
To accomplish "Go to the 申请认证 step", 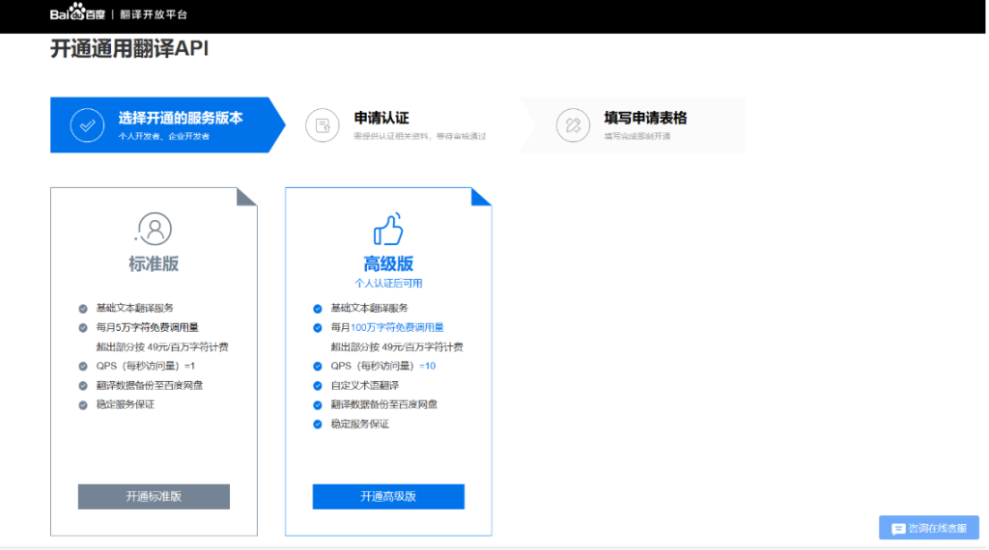I will 404,124.
